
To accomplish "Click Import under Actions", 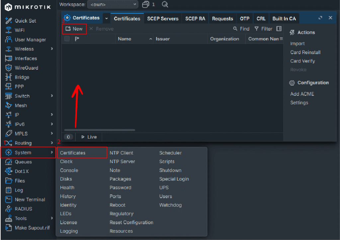I will [297, 43].
